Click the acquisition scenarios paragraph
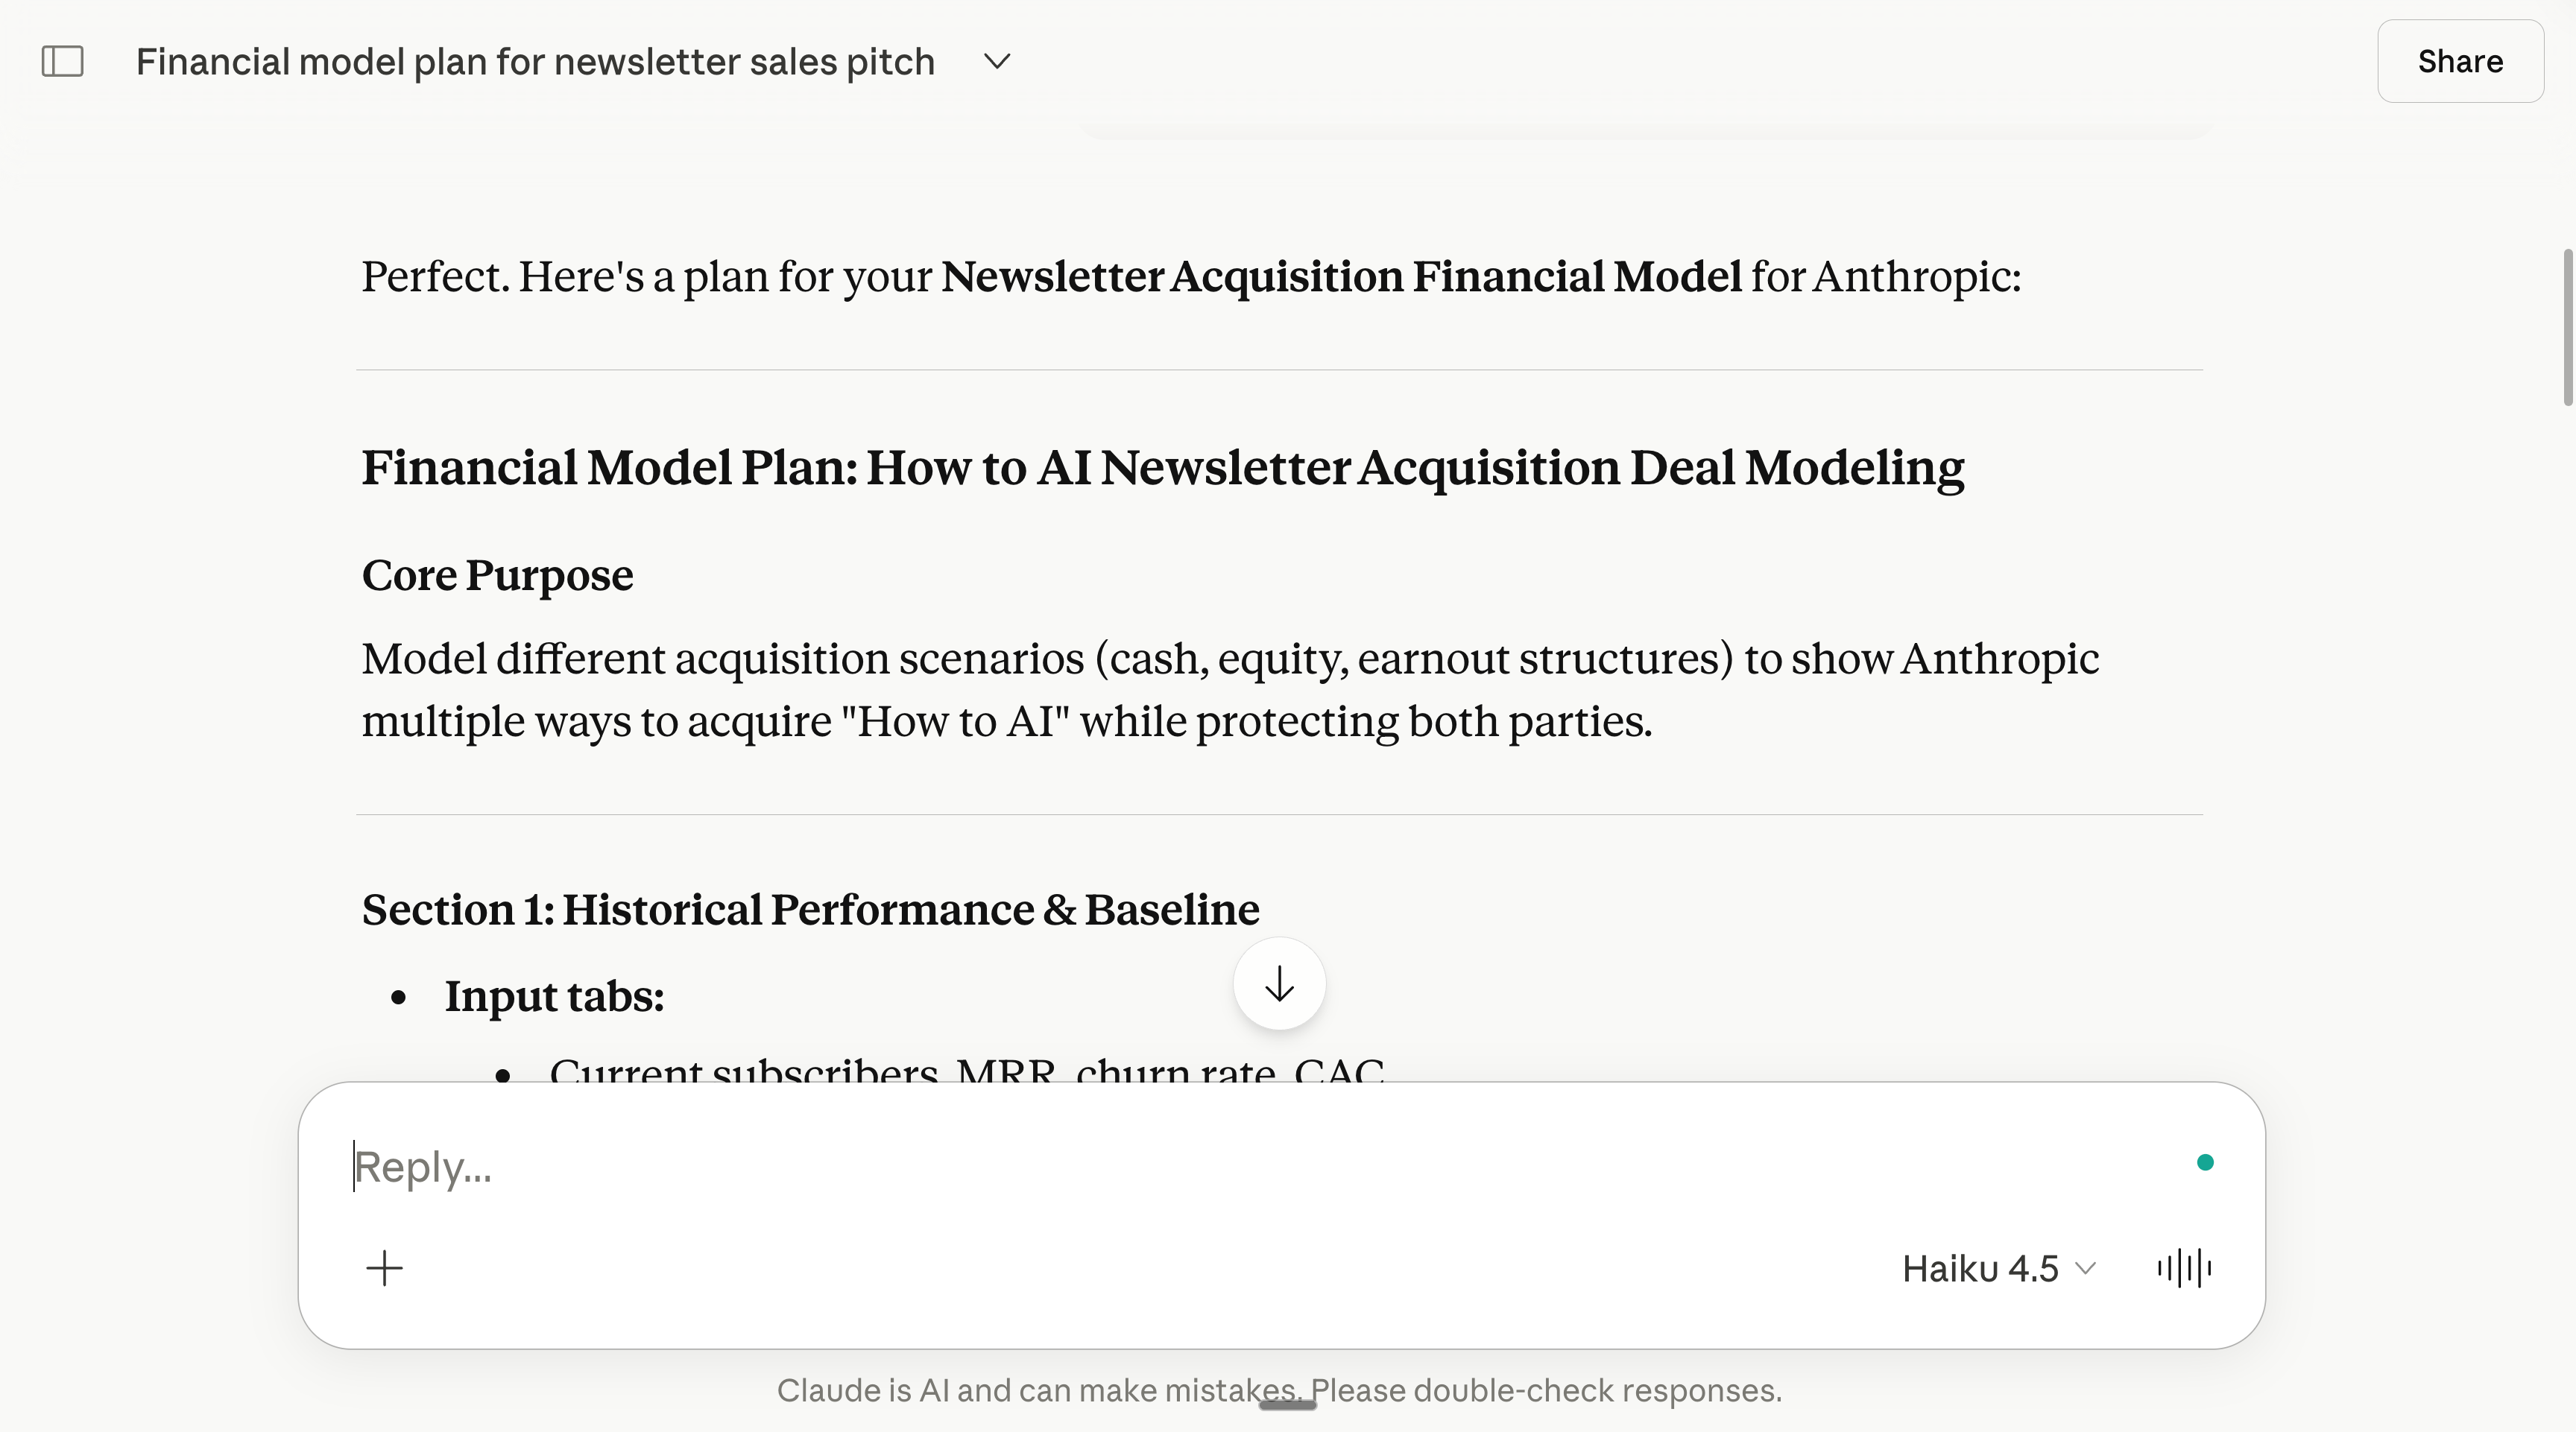This screenshot has width=2576, height=1432. [1230, 689]
